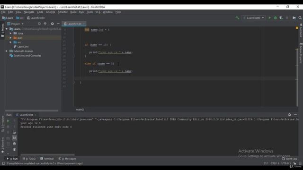Open the Navigate menu
Image resolution: width=303 pixels, height=170 pixels.
click(29, 12)
